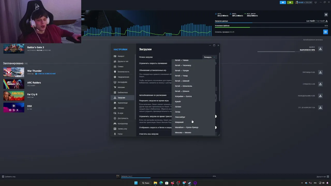Open ARC Raiders game thumbnail
Screen dimensions: 331x186
(x=14, y=84)
